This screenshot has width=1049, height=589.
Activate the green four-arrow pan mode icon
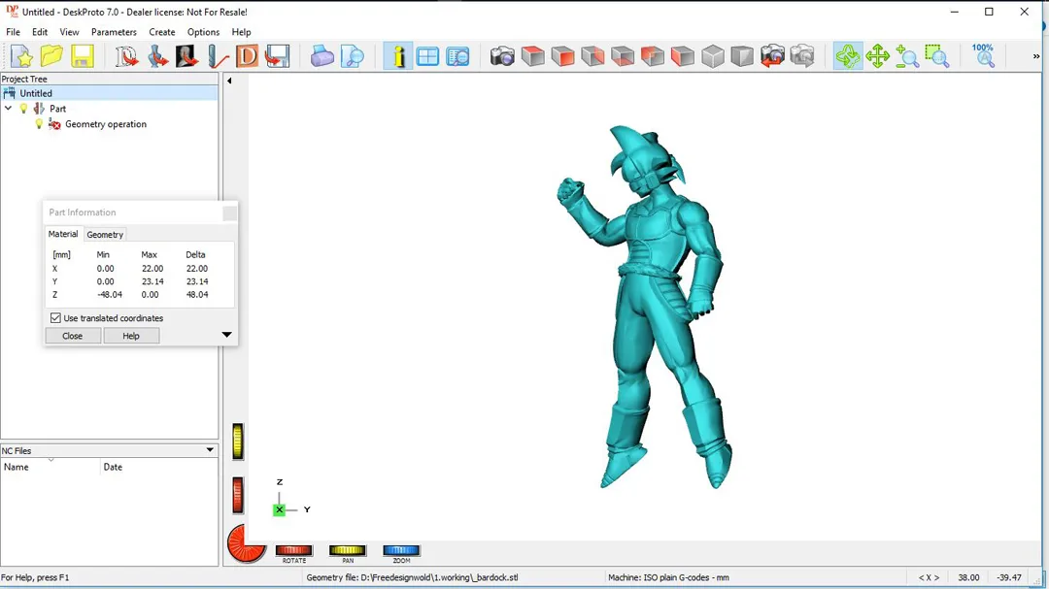click(x=878, y=56)
